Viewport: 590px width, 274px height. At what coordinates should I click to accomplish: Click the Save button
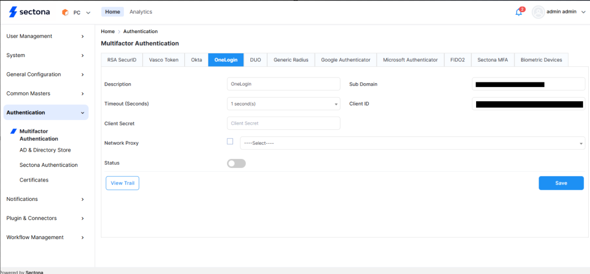pos(561,183)
